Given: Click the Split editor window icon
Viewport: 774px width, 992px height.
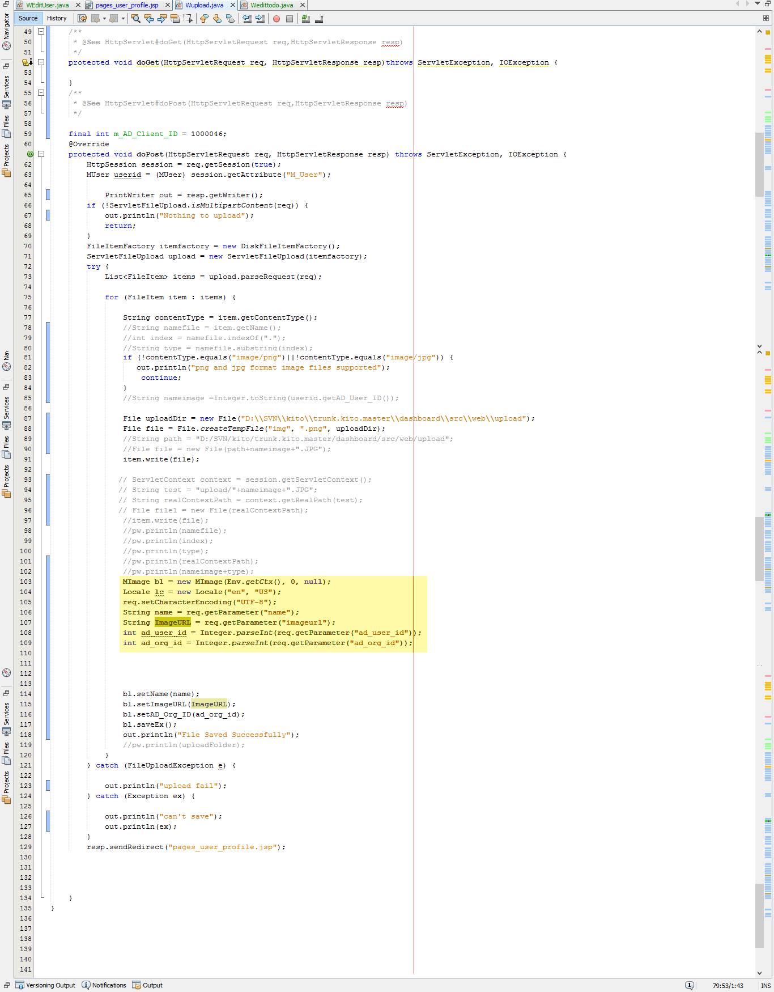Looking at the screenshot, I should [766, 18].
